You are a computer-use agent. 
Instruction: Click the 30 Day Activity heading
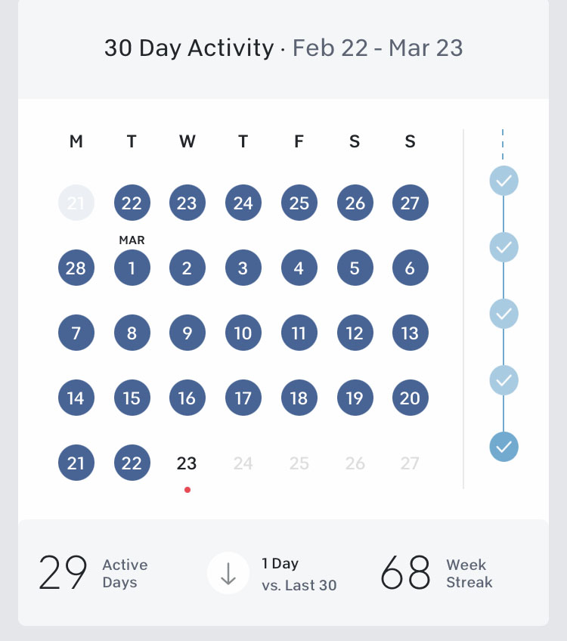coord(189,48)
